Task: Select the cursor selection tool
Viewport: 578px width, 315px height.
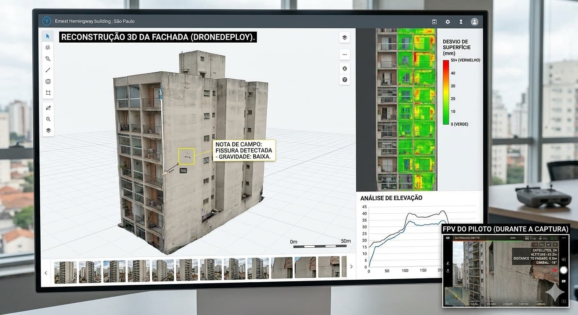Action: 48,36
